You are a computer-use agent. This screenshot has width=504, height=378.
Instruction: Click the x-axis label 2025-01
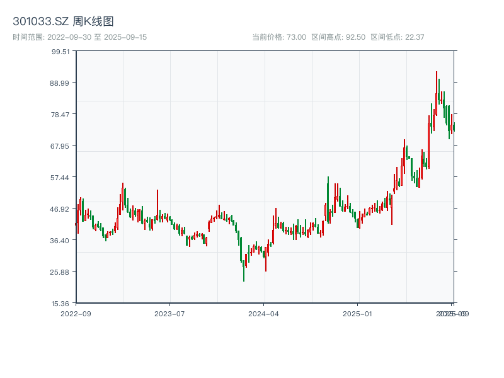pos(357,314)
